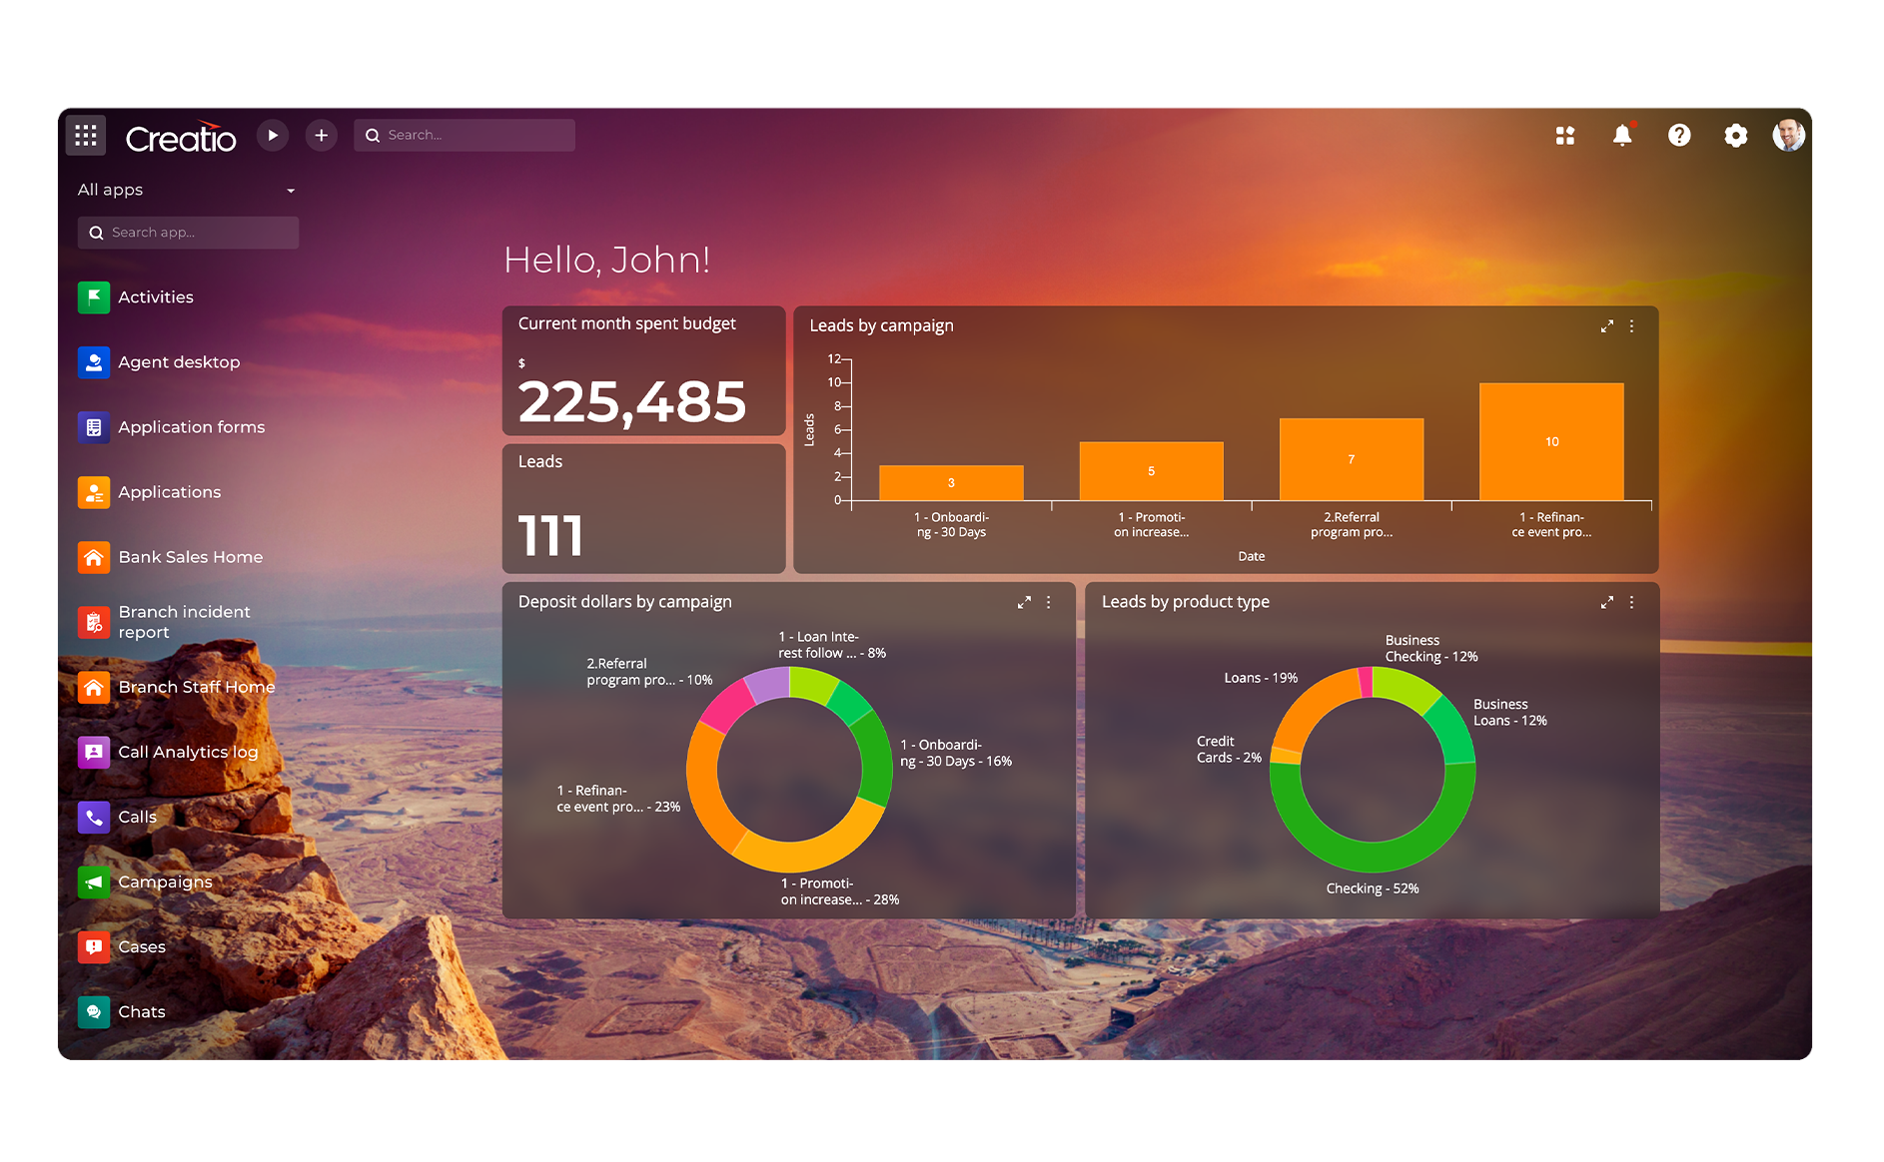Open the Activities section from sidebar
The width and height of the screenshot is (1884, 1162).
[155, 296]
